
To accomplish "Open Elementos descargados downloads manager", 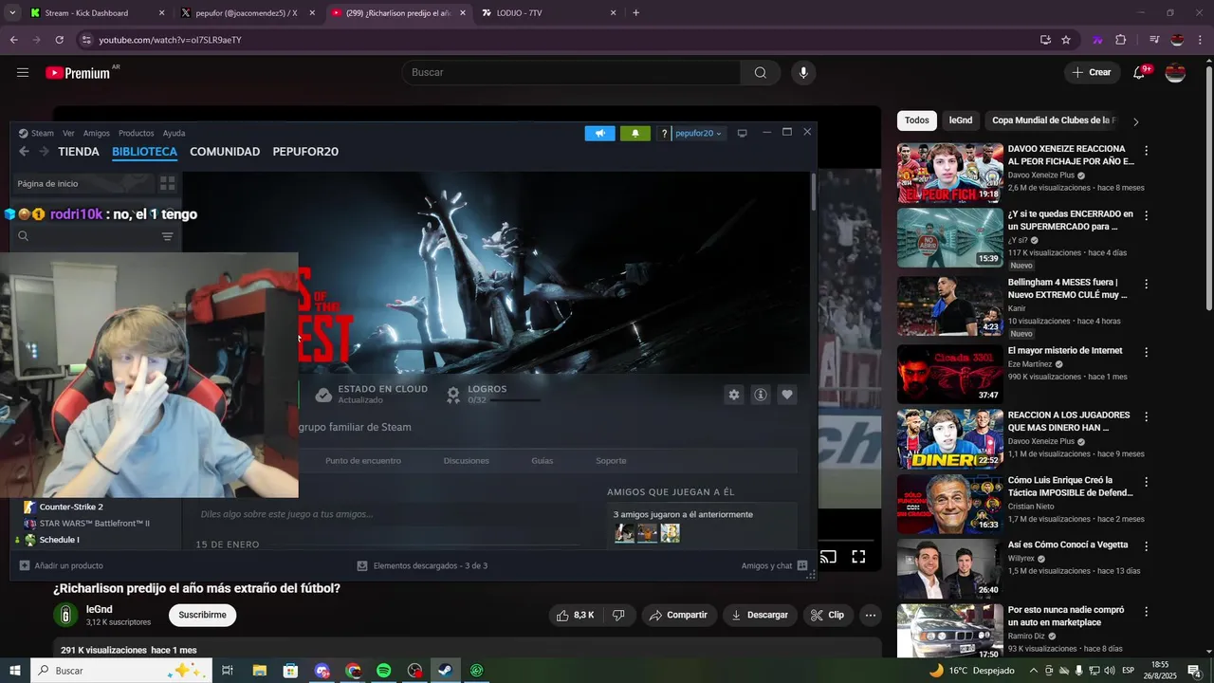I will click(x=422, y=566).
